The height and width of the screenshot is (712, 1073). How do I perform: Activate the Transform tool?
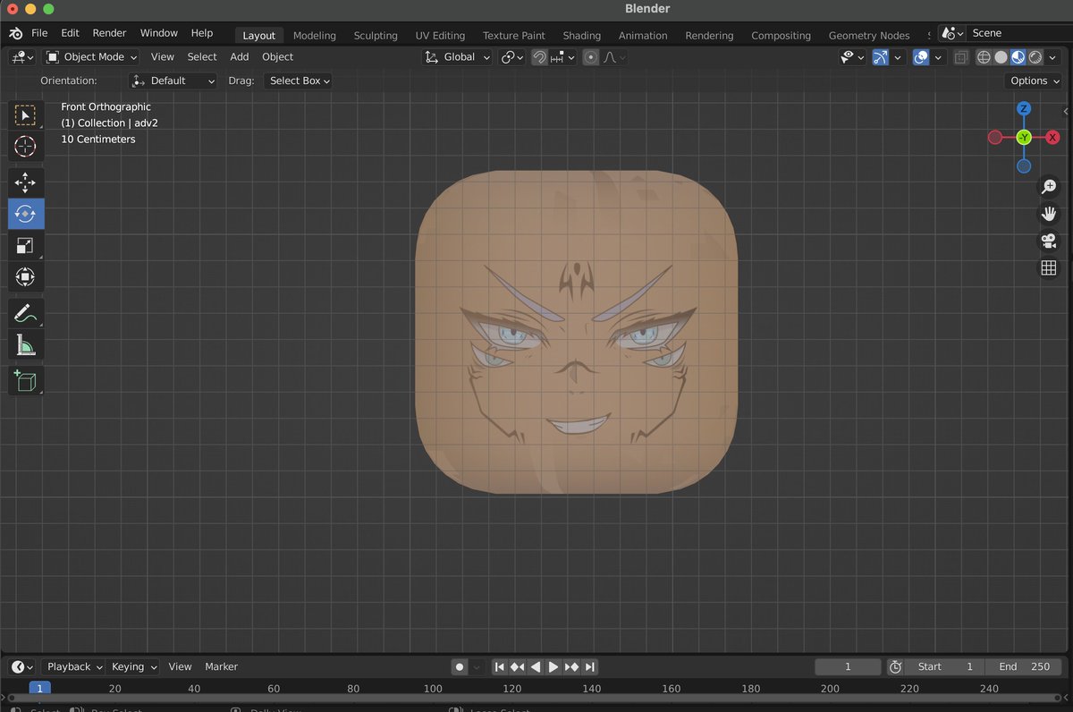(x=26, y=276)
